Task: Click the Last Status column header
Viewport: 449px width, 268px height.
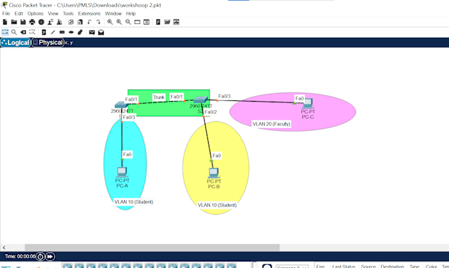Action: tap(343, 266)
